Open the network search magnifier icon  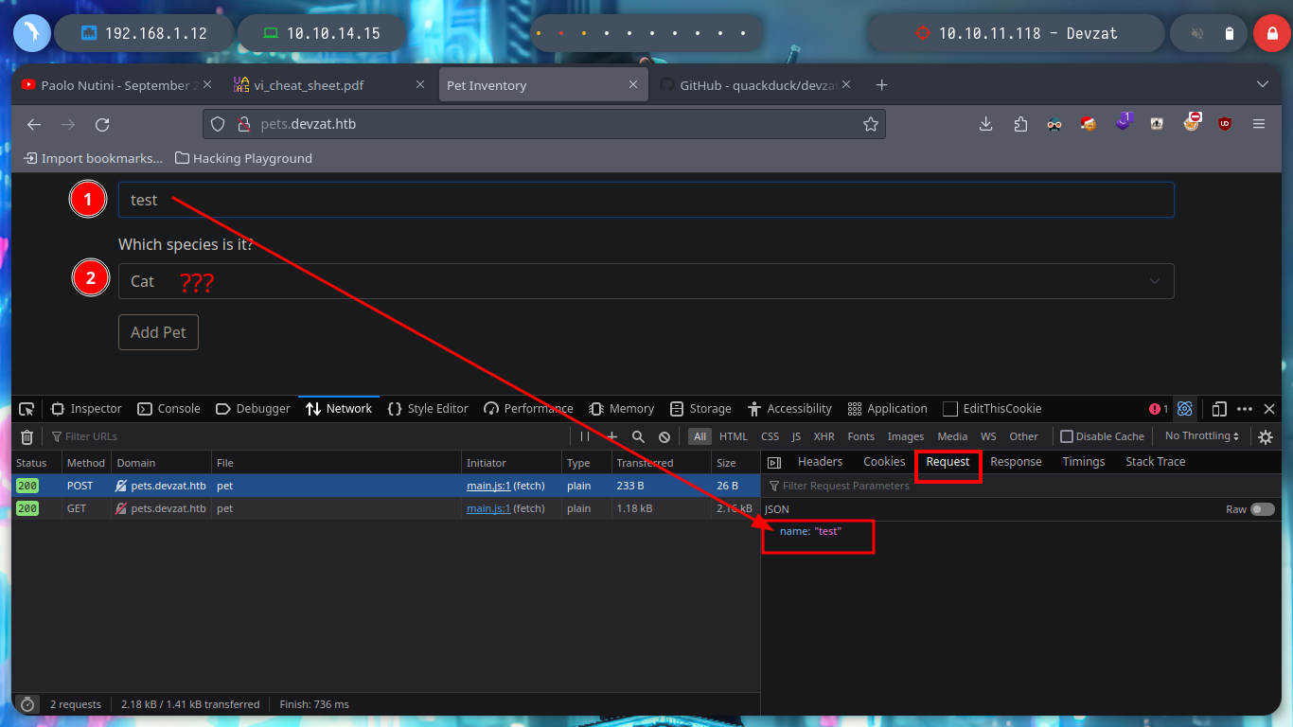pos(638,436)
